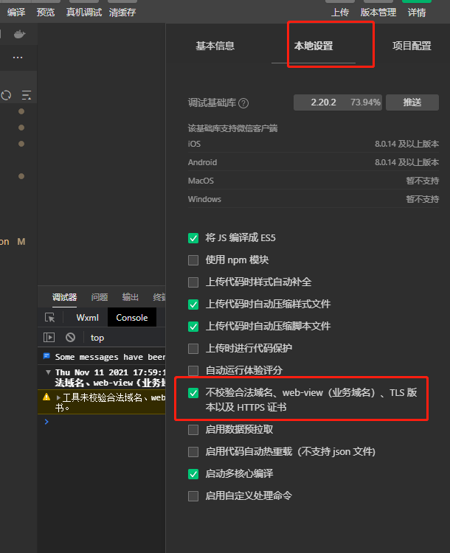Screen dimensions: 450x553
Task: Open the 问题 panel tab
Action: (100, 297)
